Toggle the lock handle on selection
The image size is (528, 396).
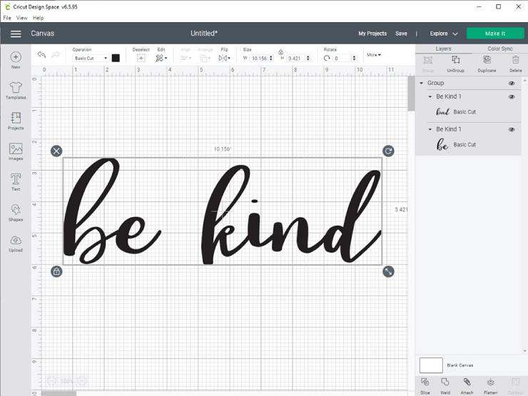[56, 271]
